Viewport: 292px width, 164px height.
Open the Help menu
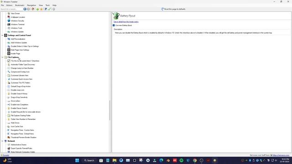tap(54, 5)
